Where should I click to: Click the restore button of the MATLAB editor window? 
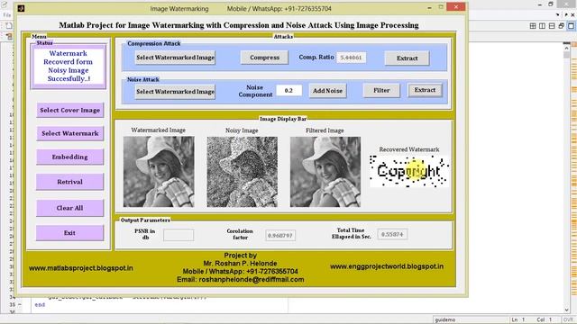(551, 4)
